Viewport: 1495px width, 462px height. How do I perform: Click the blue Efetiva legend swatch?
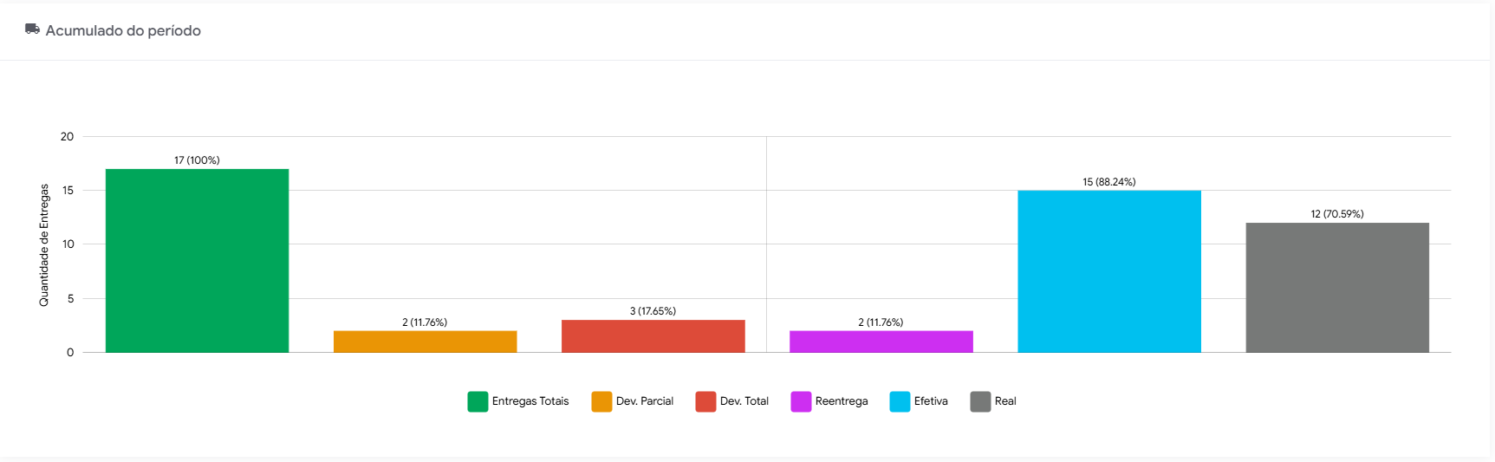click(x=900, y=401)
